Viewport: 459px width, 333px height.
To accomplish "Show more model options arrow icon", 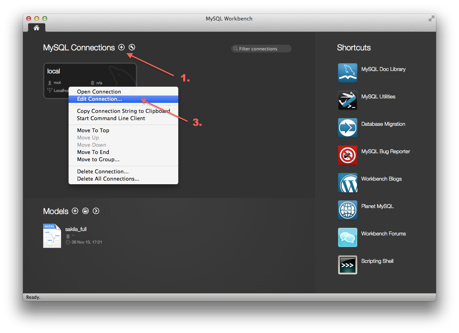I will (96, 211).
